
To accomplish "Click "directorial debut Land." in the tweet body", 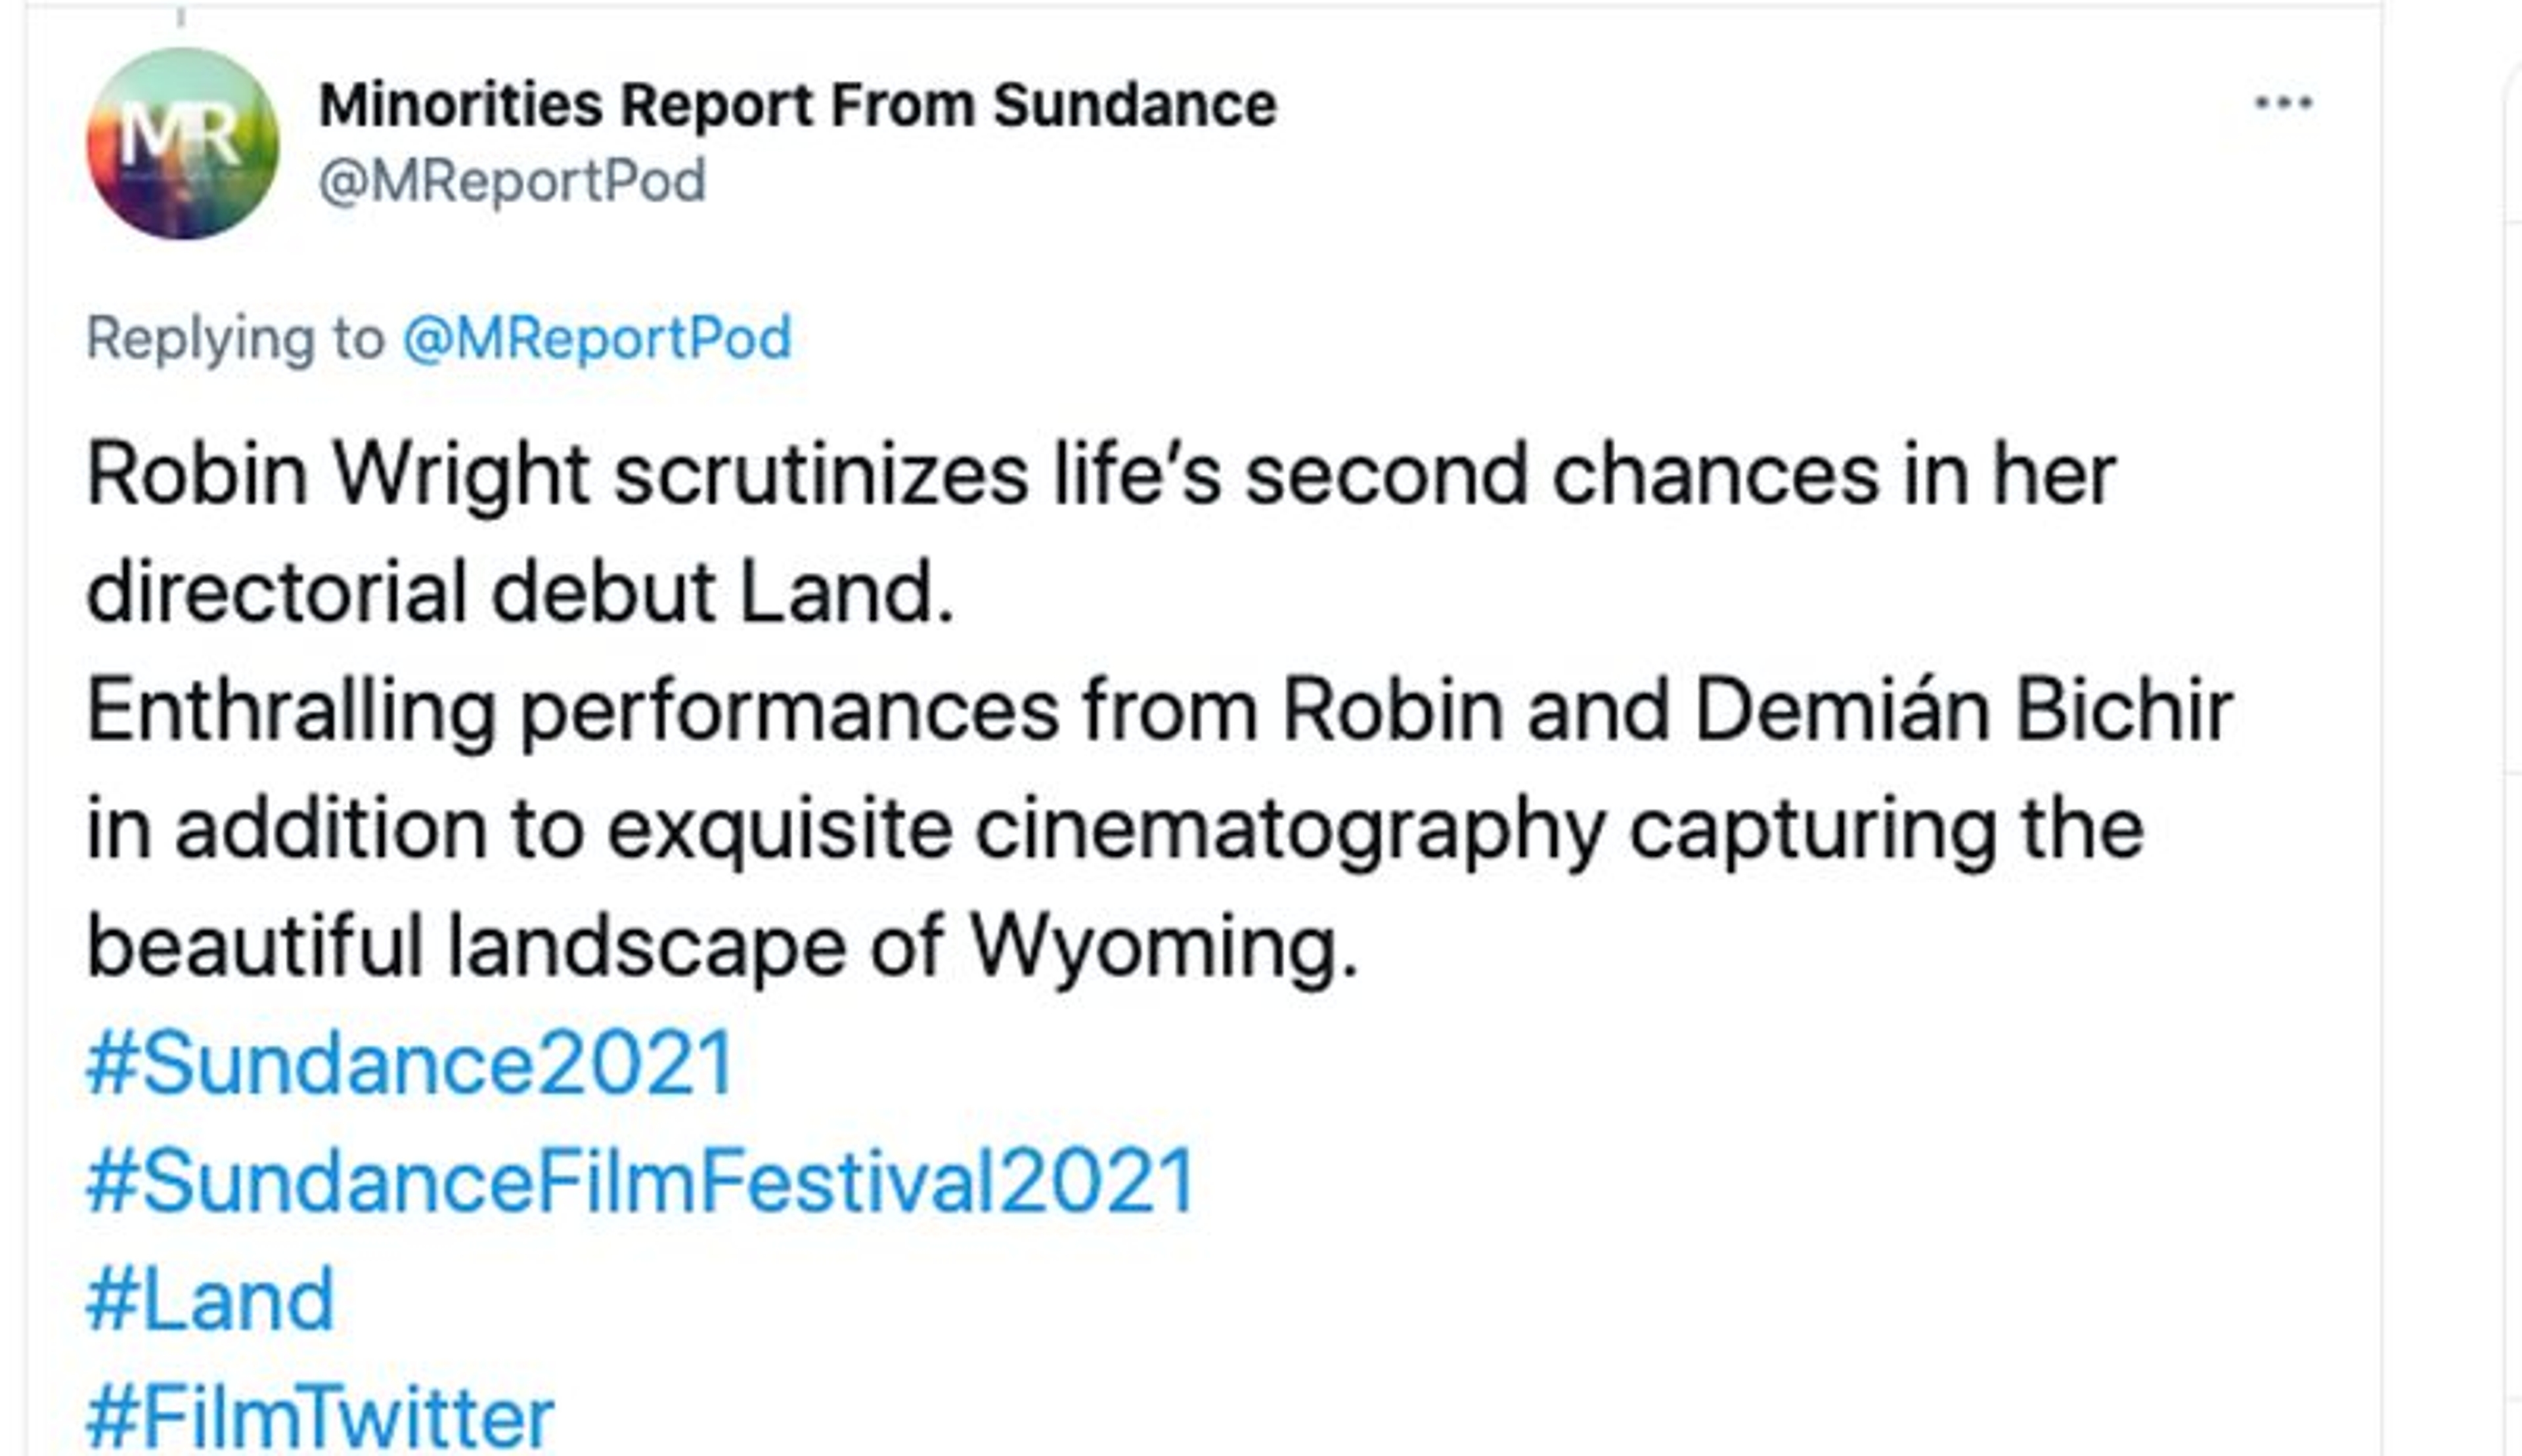I will coord(520,593).
